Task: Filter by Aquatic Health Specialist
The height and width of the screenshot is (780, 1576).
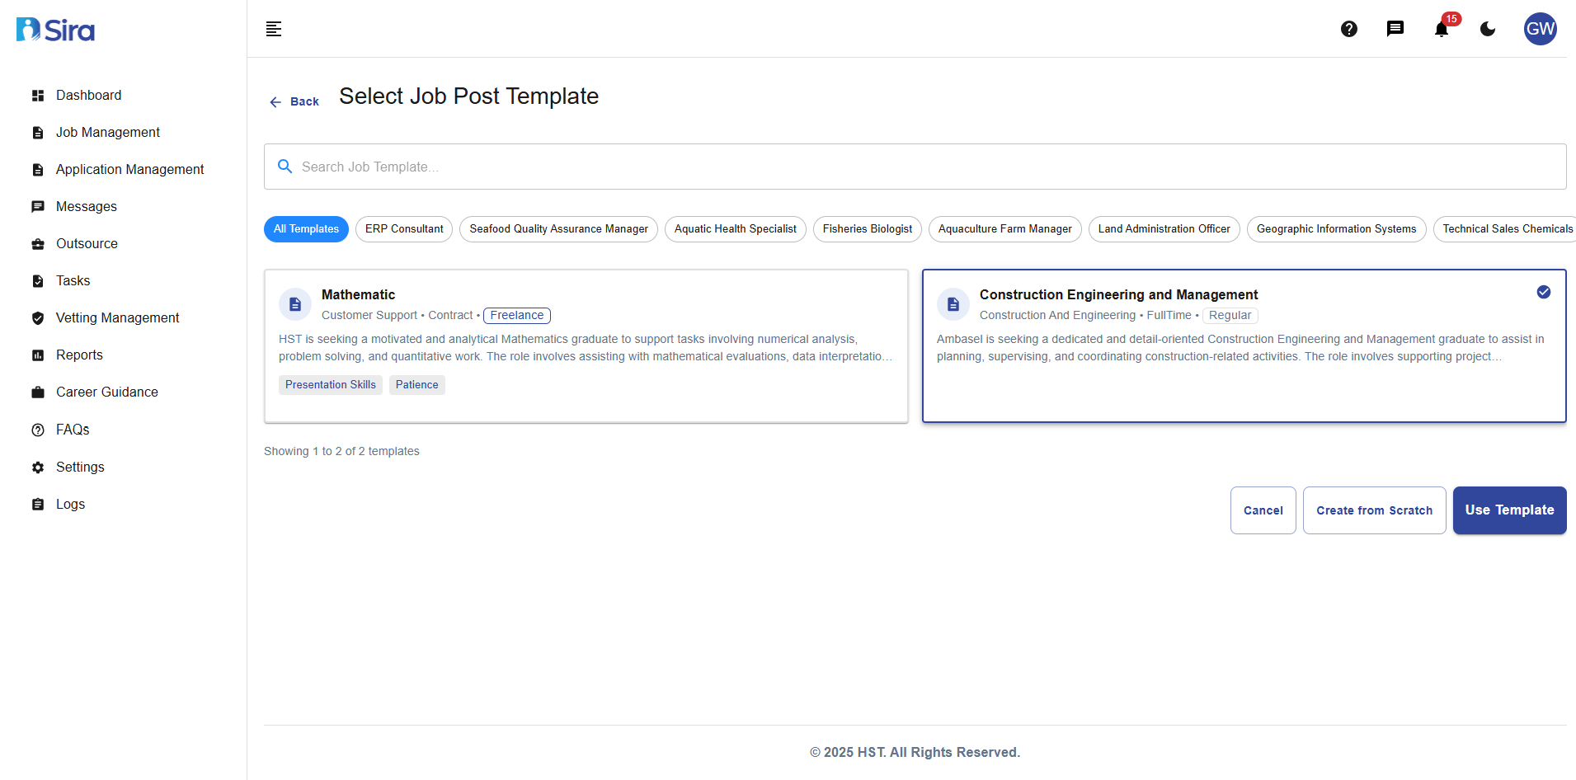Action: coord(735,228)
